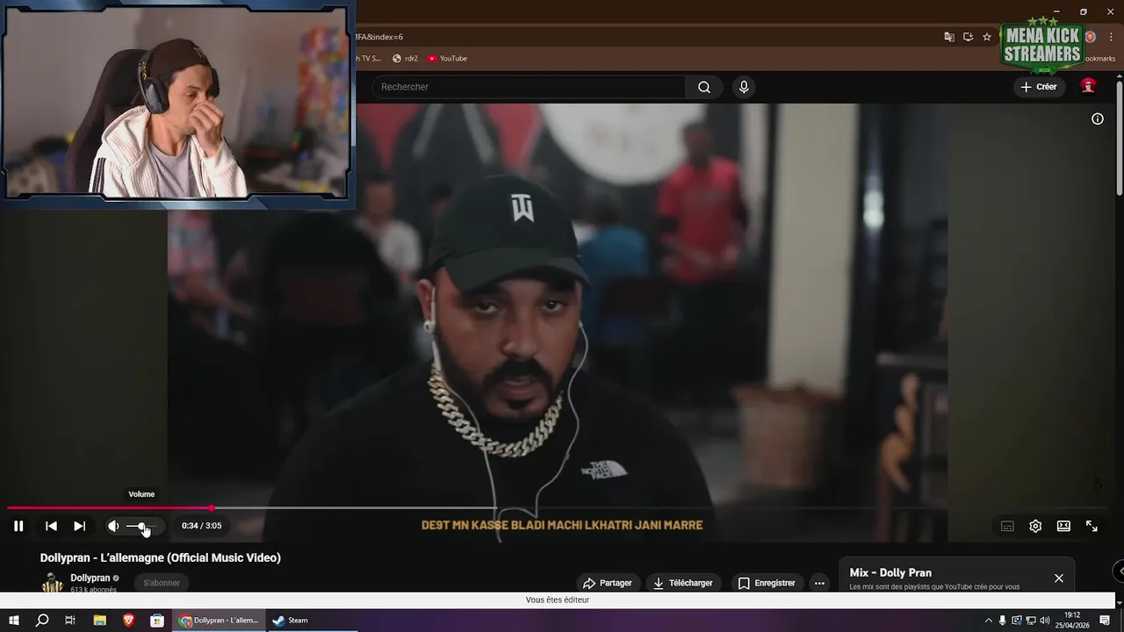Skip to the next video
This screenshot has width=1124, height=632.
tap(79, 526)
